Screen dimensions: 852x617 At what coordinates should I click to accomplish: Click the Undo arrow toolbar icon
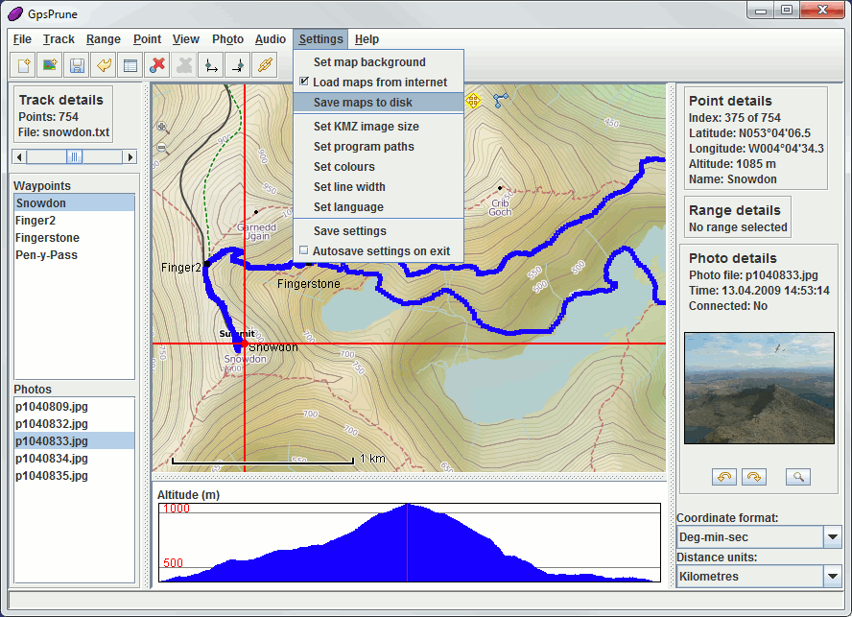click(103, 65)
